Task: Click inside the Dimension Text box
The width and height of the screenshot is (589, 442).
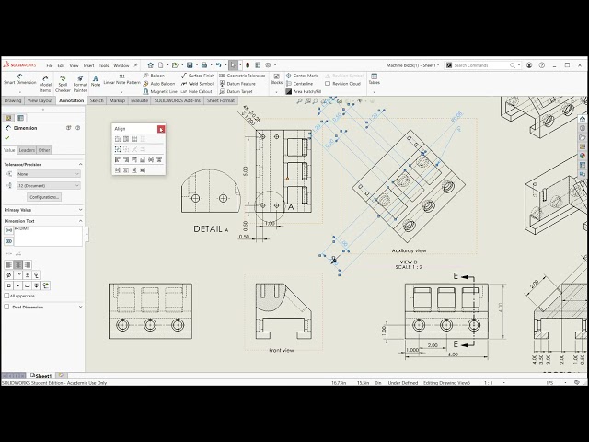Action: tap(48, 236)
